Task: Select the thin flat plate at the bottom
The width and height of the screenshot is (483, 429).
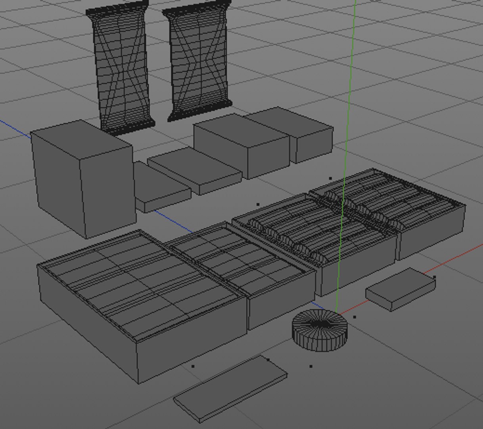Action: pyautogui.click(x=230, y=389)
